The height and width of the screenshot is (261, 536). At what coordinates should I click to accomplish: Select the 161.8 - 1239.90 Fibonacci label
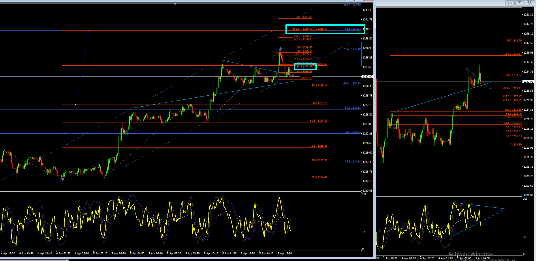(302, 29)
